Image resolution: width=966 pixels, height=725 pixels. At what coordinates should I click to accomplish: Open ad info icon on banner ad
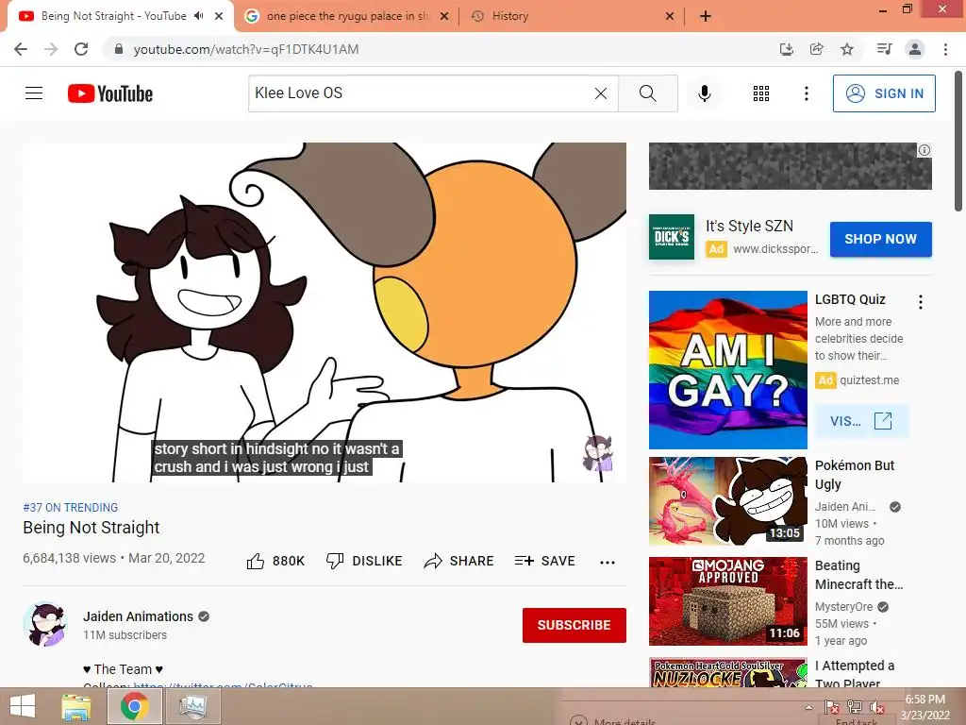tap(924, 150)
